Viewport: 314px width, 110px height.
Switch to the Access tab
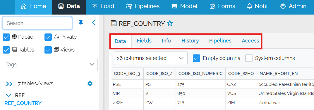click(250, 41)
